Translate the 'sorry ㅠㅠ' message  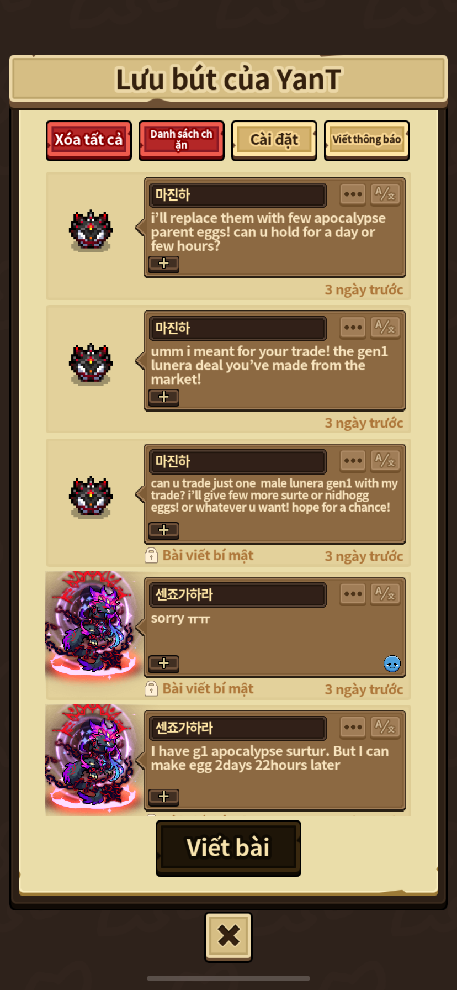(385, 594)
